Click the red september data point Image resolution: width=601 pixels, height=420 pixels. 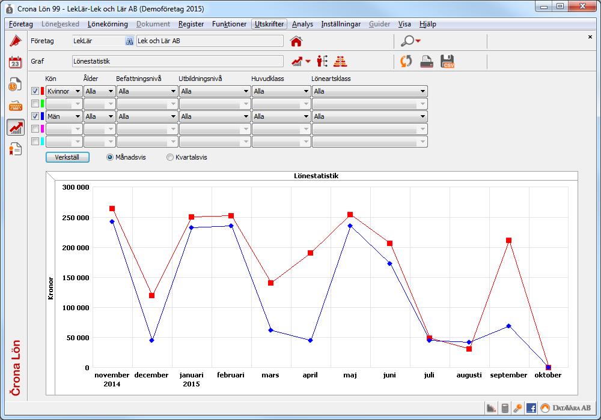coord(508,240)
